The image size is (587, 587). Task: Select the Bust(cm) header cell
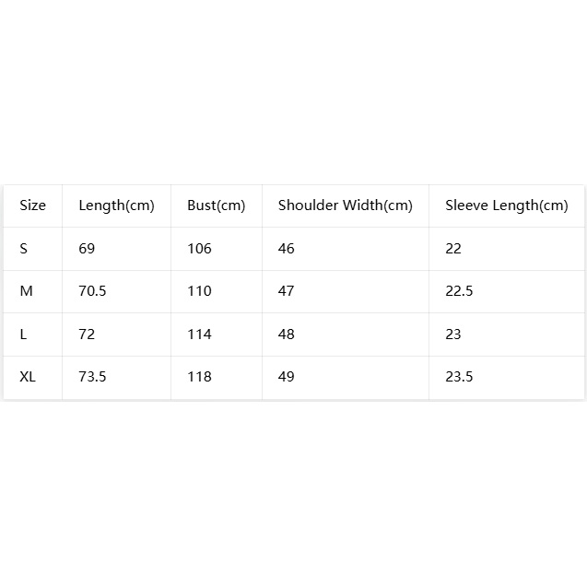[x=216, y=205]
